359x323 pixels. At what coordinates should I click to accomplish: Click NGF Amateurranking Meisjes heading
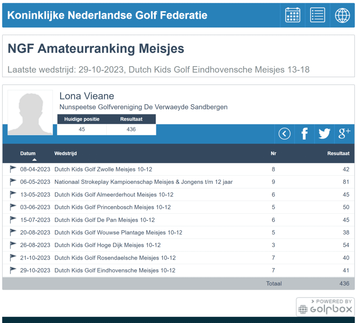tap(96, 49)
